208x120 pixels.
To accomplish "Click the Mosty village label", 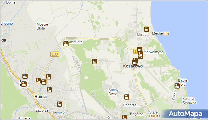I will coord(142,35).
